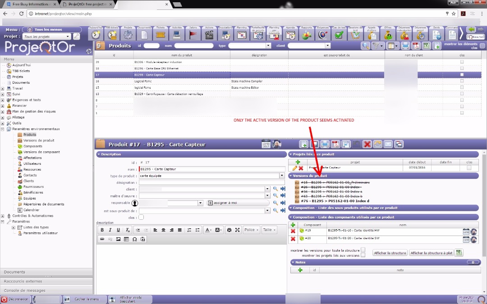487x304 pixels.
Task: Click the search magnifier in Produits list header
Action: (x=366, y=46)
